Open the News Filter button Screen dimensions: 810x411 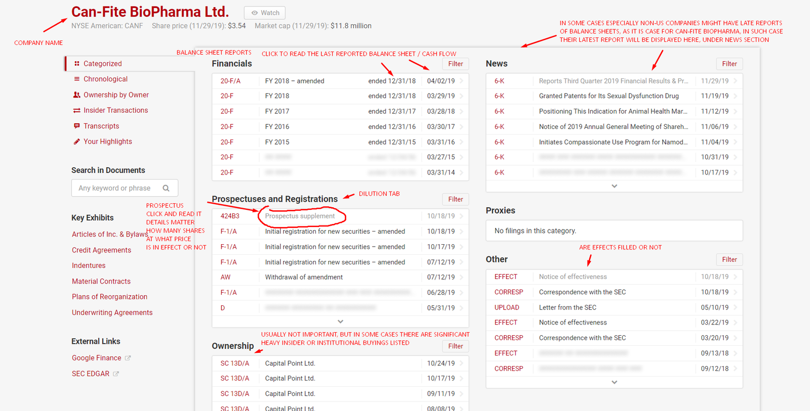click(x=729, y=64)
